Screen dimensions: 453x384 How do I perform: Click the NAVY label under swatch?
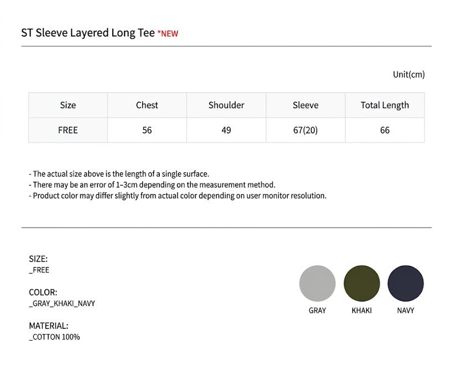tap(405, 310)
